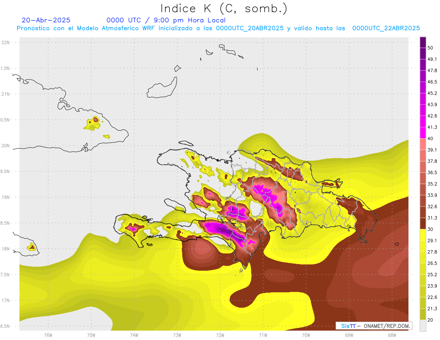Click the "20" value at the color scale bottom

(431, 320)
